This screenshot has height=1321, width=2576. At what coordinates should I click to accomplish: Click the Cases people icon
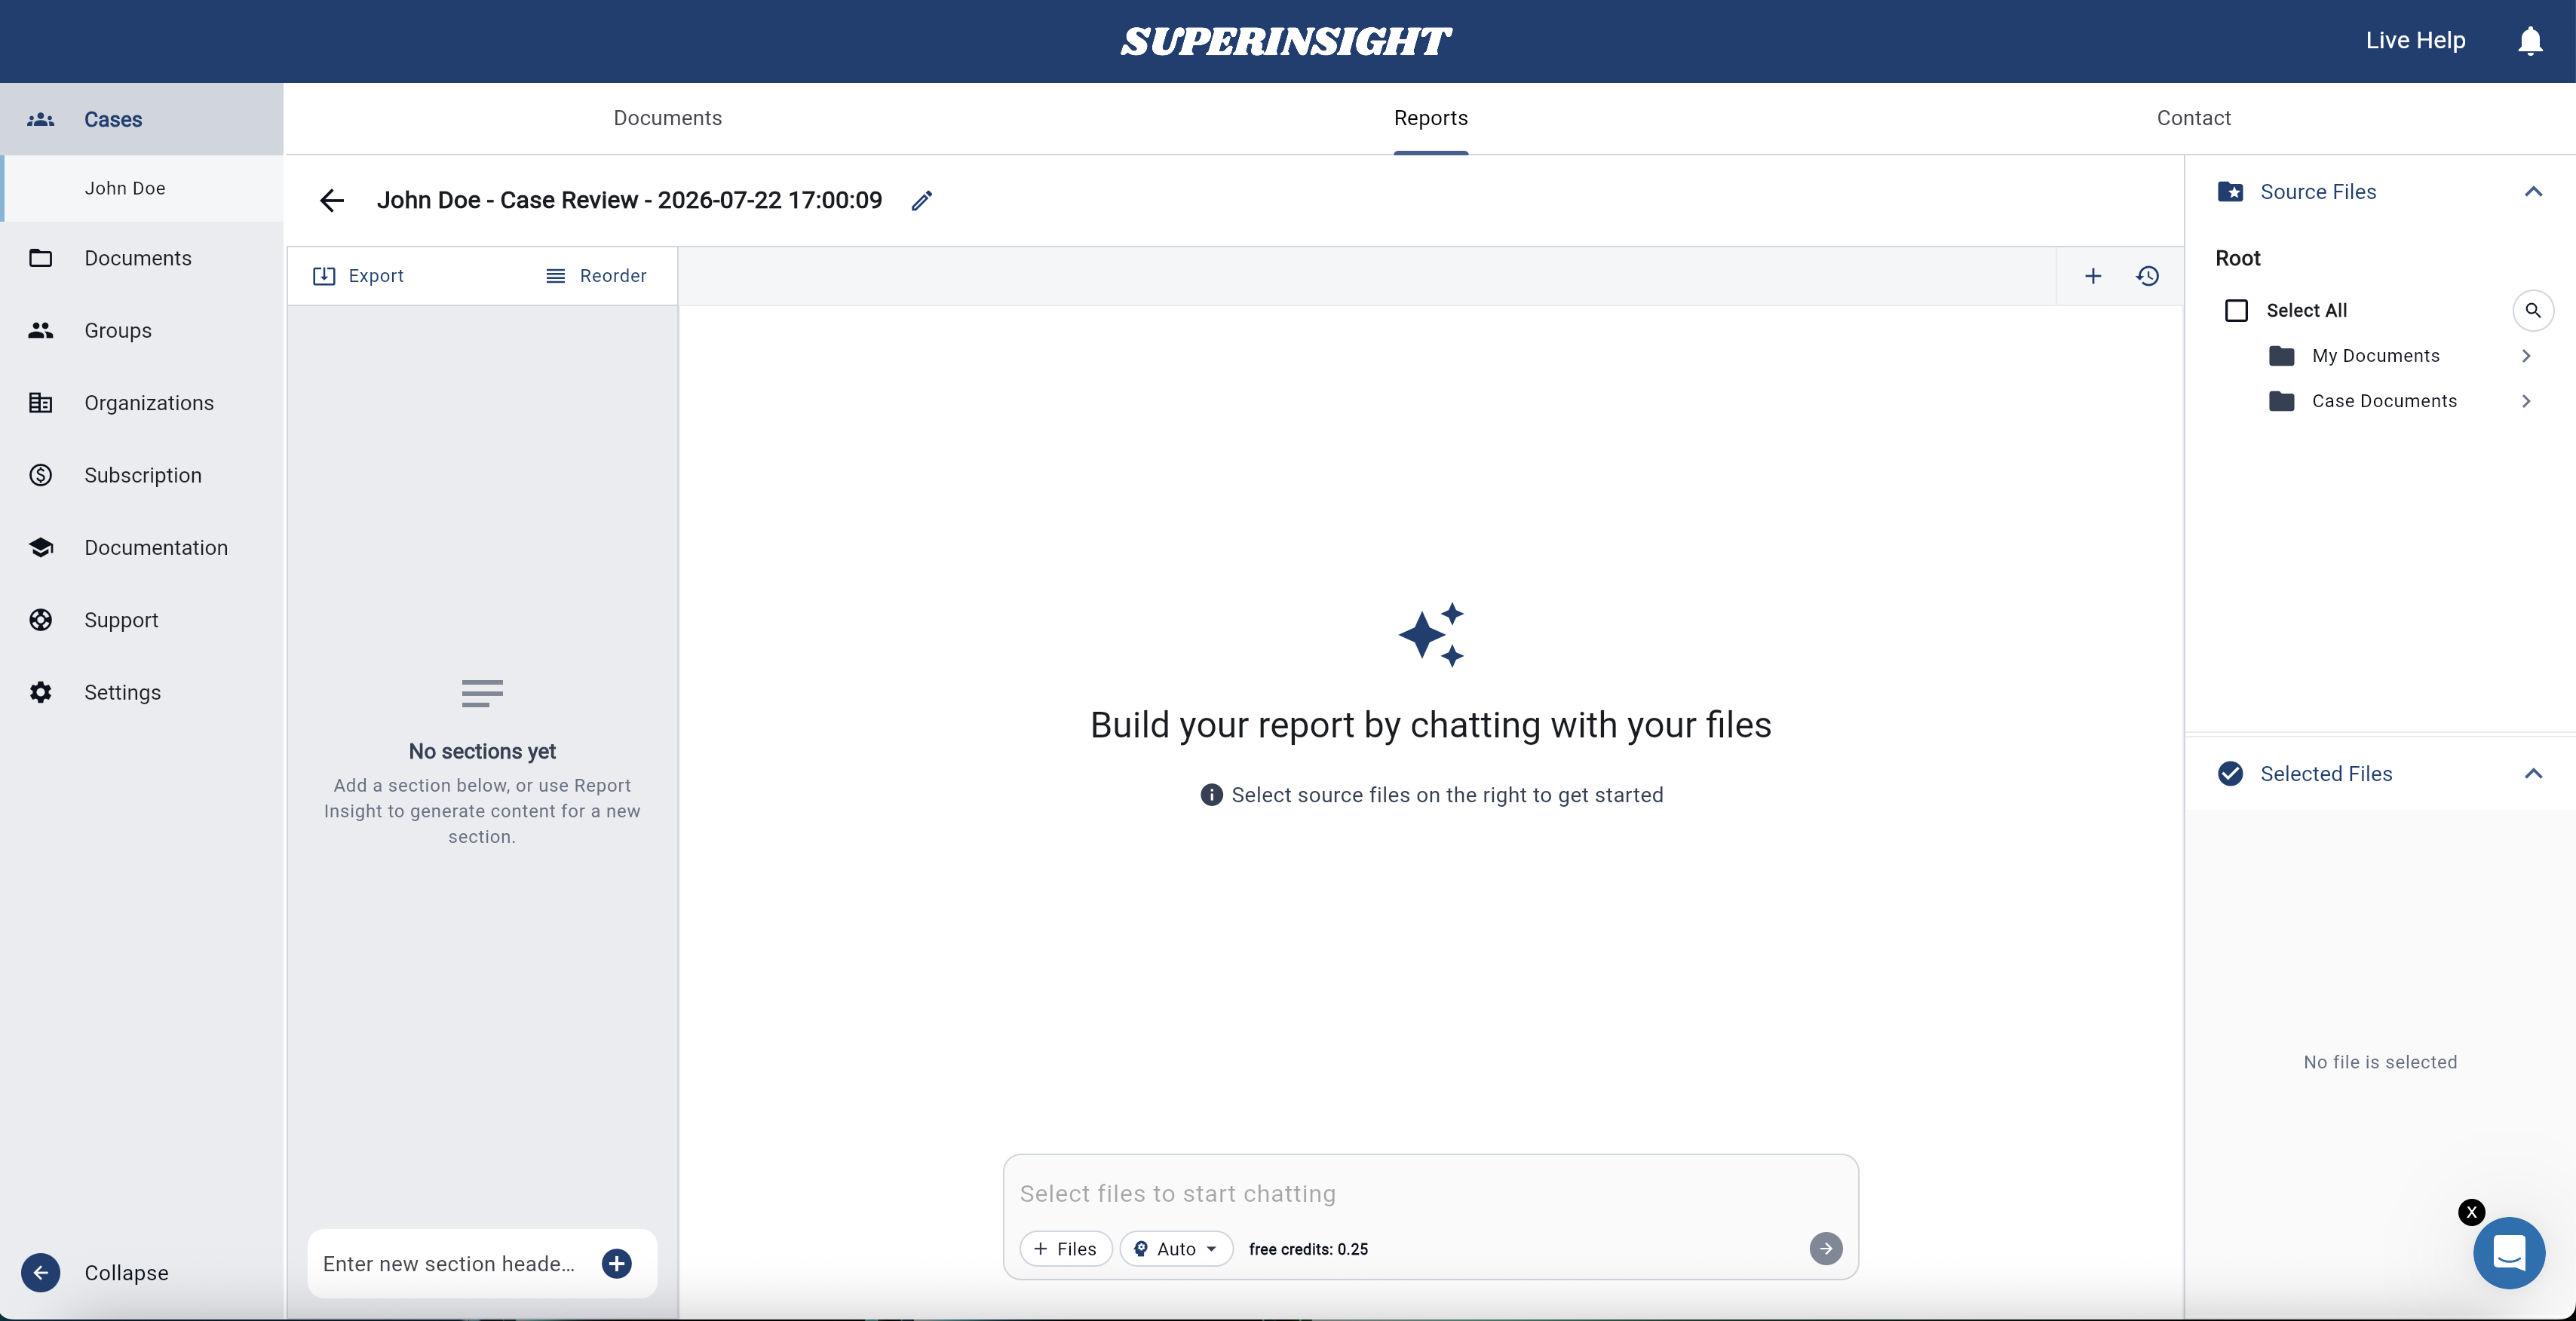point(41,119)
